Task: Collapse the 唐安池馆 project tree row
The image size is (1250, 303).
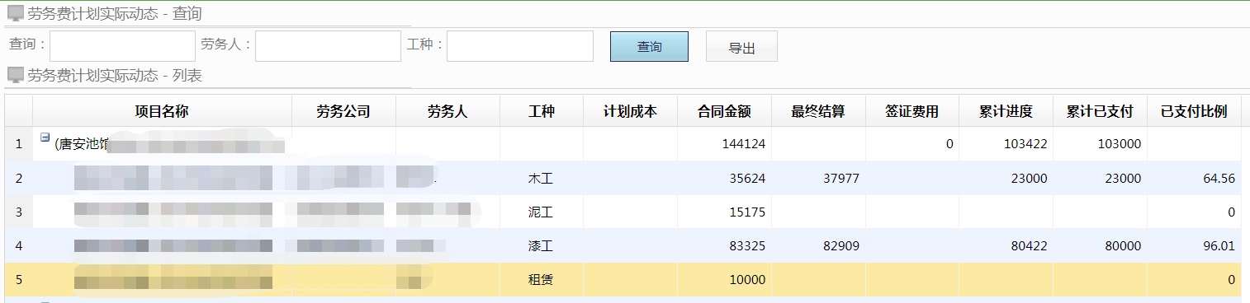Action: tap(45, 138)
